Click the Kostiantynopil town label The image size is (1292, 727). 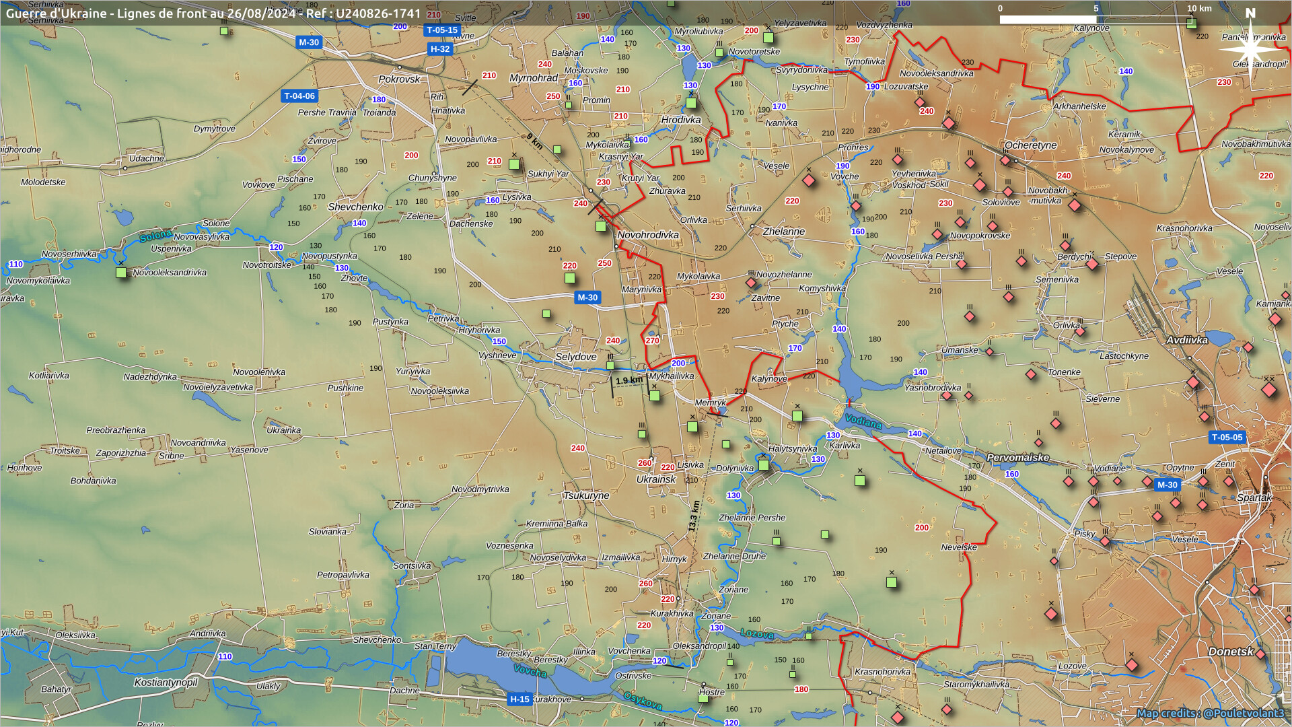[166, 683]
